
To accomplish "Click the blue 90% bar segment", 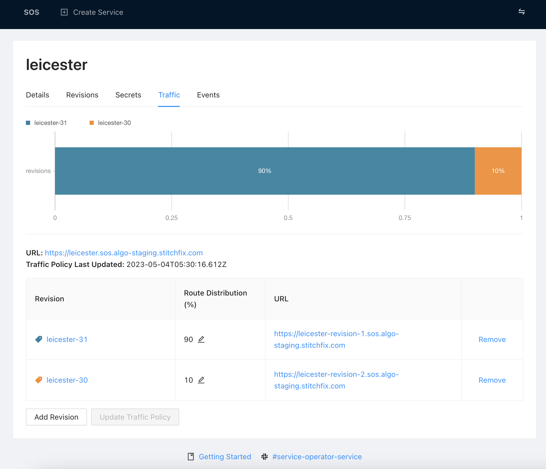I will (x=265, y=171).
